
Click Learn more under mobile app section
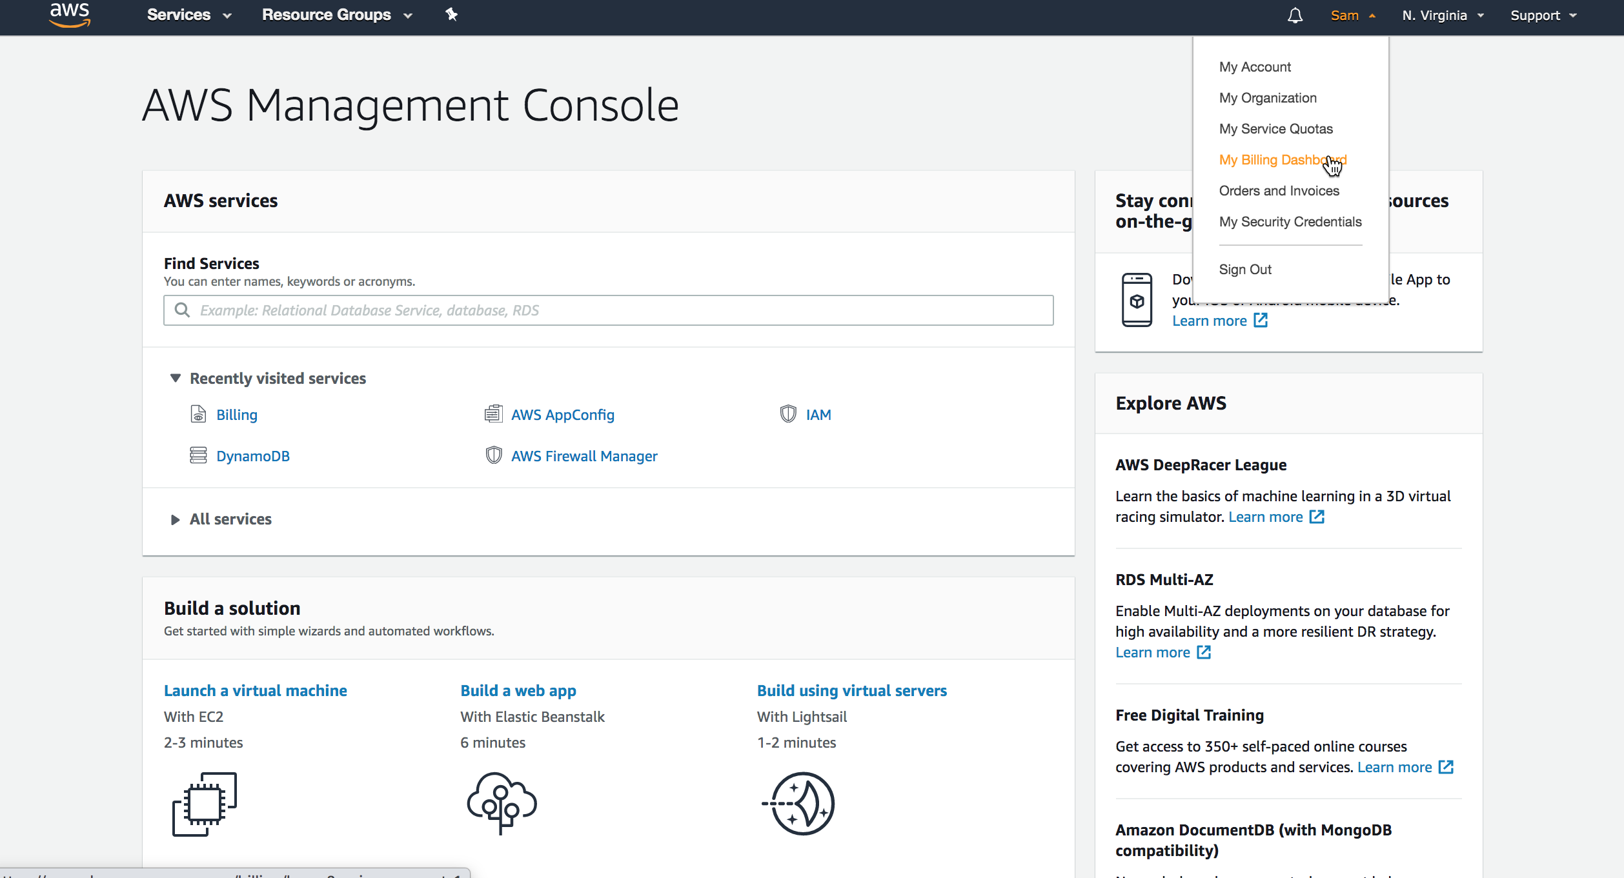pos(1209,321)
